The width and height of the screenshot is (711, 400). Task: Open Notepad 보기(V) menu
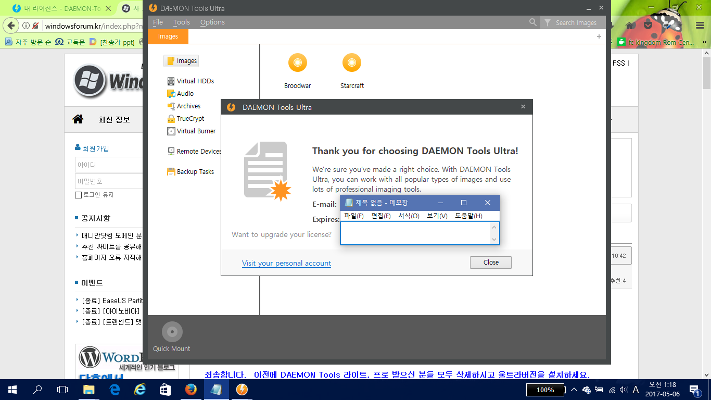click(x=437, y=216)
